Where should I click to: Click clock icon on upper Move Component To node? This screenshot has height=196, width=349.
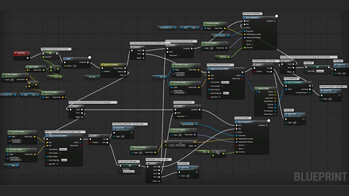pyautogui.click(x=277, y=16)
